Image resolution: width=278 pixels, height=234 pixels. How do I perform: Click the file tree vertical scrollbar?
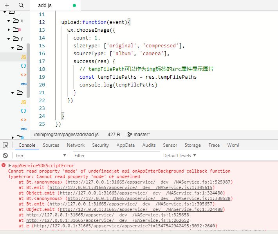[28, 70]
